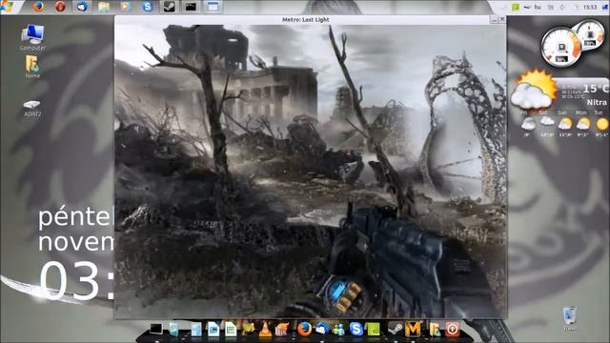Click the 15°C temperature in weather widget

click(x=595, y=89)
